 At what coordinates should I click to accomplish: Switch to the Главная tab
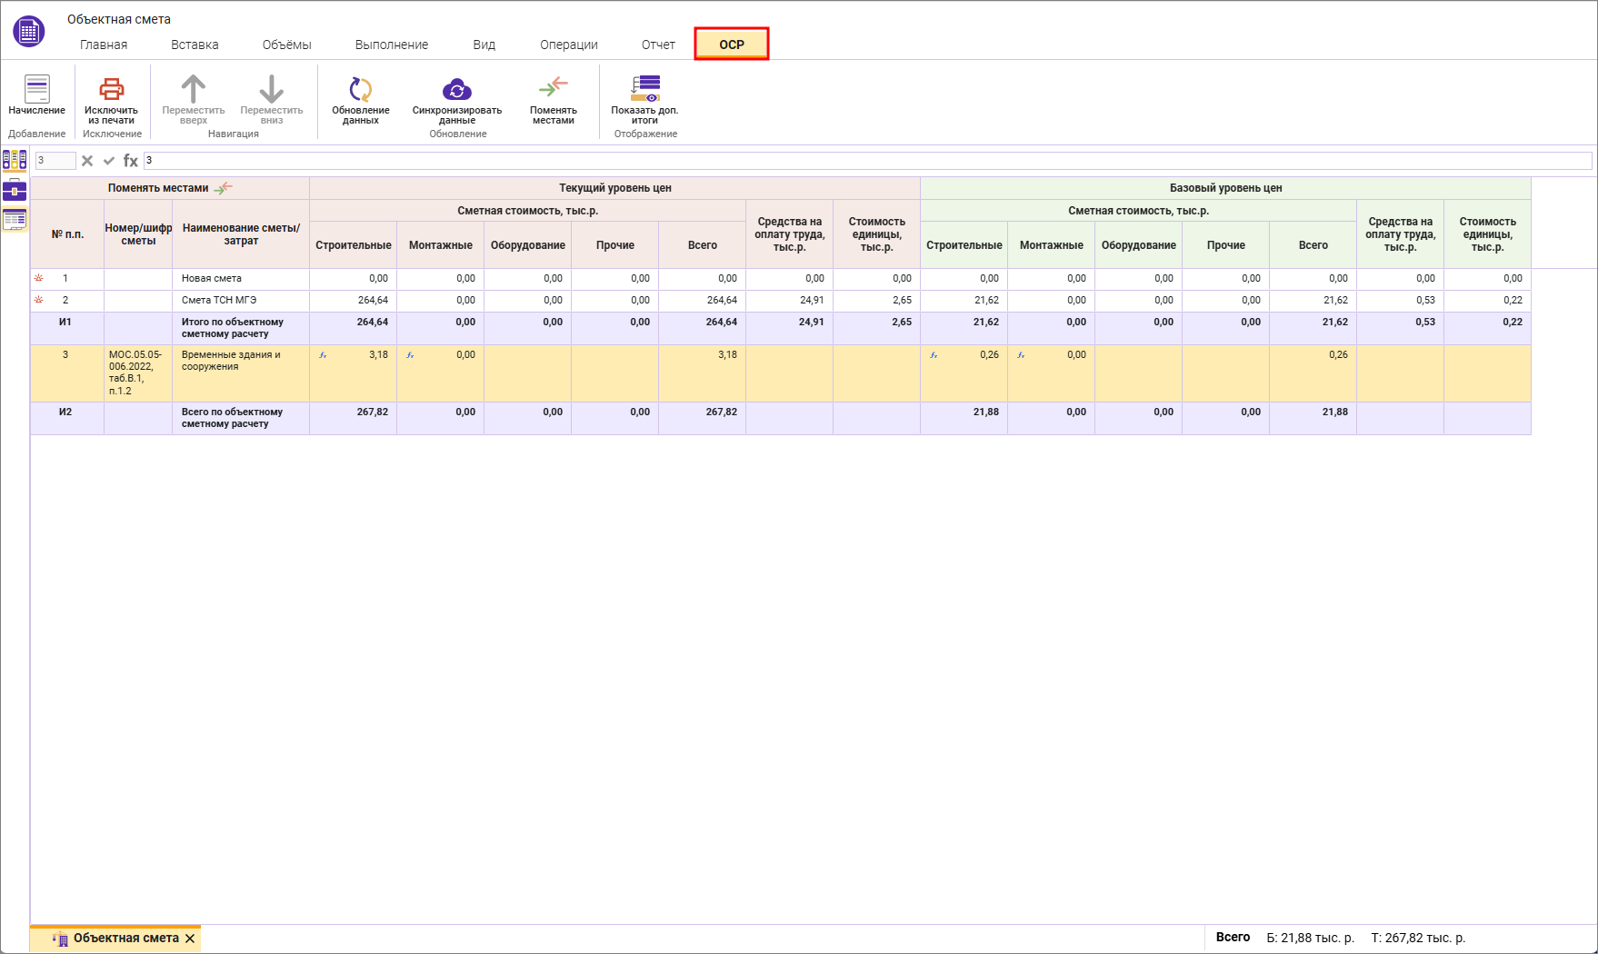coord(104,45)
